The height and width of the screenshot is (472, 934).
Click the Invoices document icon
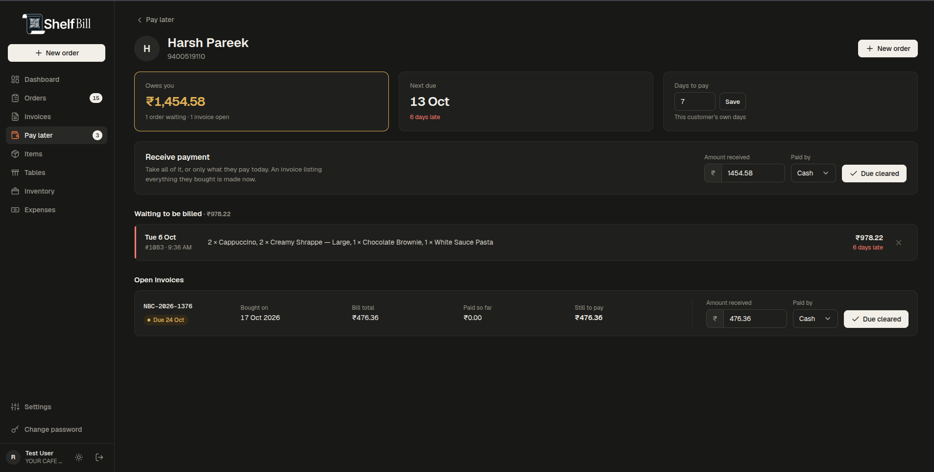(15, 117)
